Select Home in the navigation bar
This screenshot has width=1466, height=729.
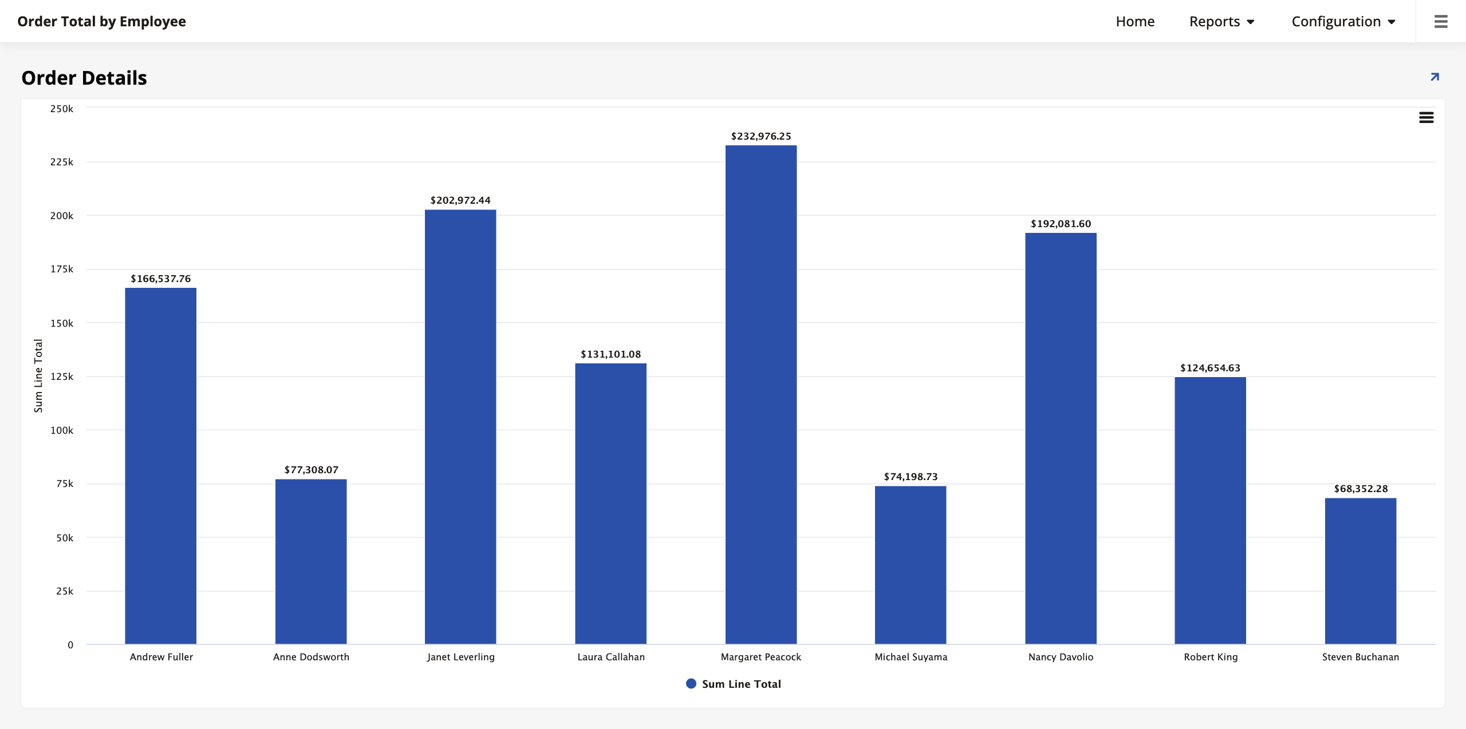click(1135, 21)
